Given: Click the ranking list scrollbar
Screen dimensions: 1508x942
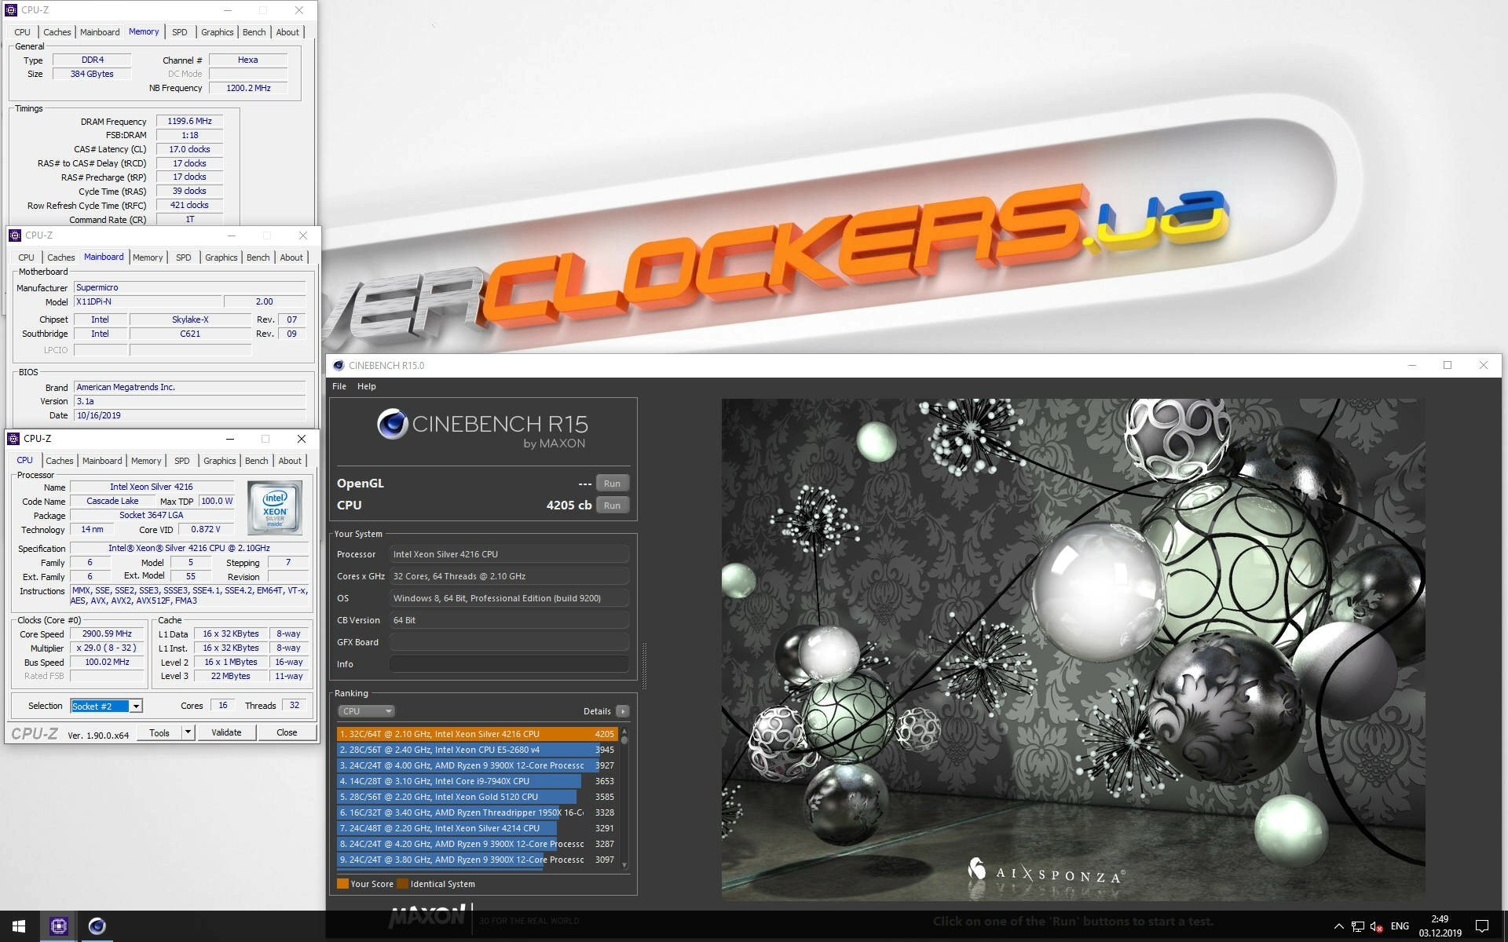Looking at the screenshot, I should pyautogui.click(x=624, y=797).
